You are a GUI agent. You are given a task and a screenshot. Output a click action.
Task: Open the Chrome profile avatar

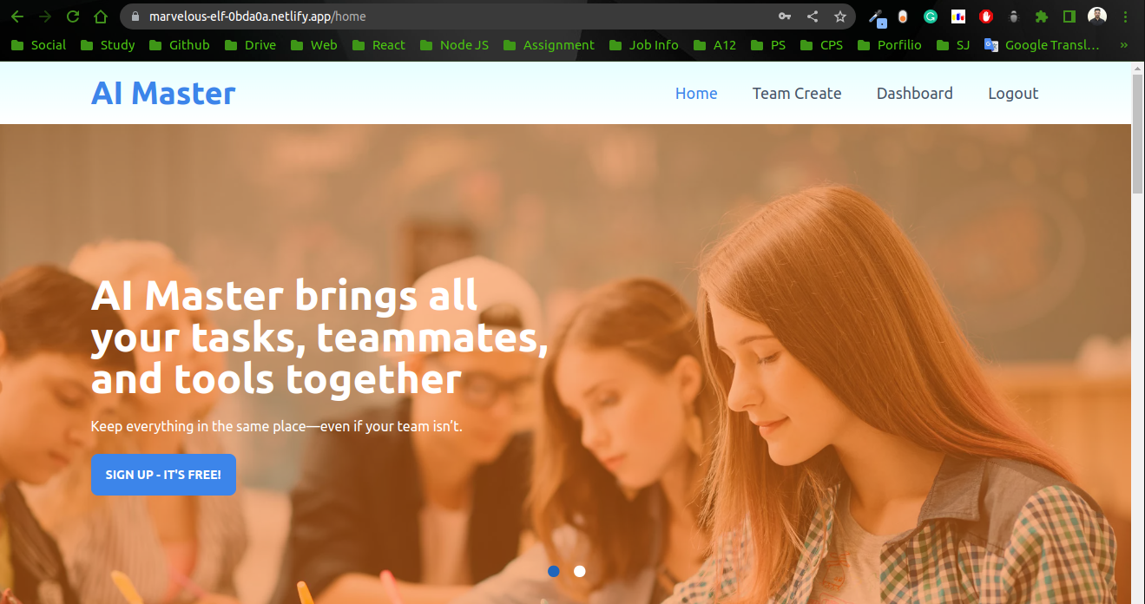click(x=1097, y=16)
